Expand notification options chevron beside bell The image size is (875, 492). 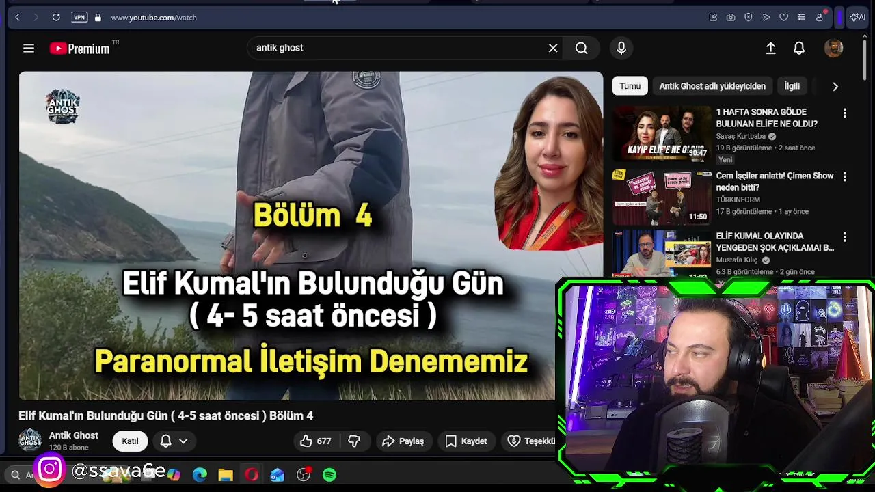pos(183,441)
